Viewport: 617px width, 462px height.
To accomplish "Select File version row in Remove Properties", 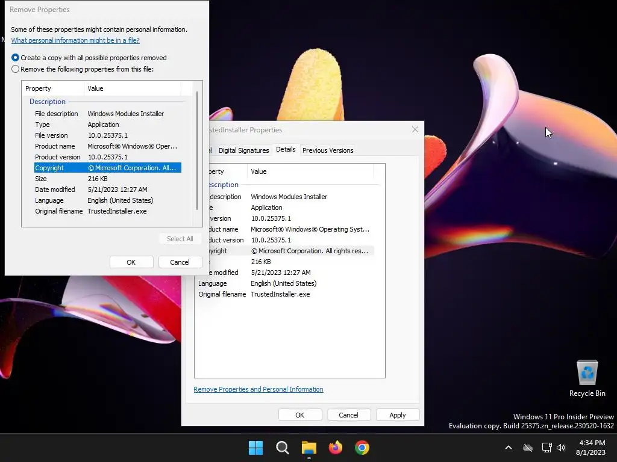I will (x=108, y=135).
